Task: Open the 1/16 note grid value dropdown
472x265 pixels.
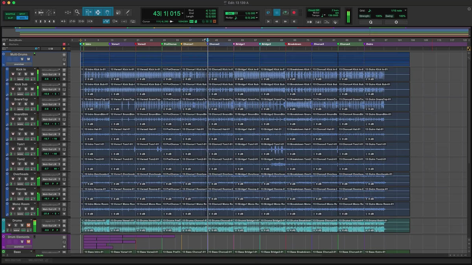Action: 398,11
